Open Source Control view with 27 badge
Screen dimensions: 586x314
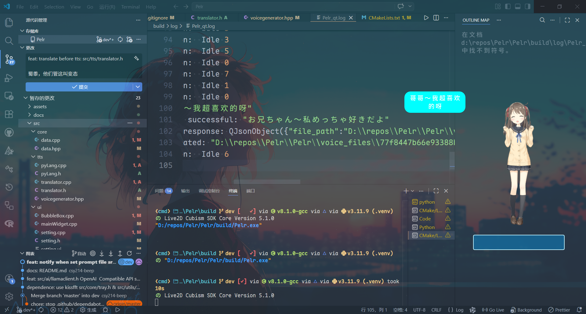click(9, 59)
